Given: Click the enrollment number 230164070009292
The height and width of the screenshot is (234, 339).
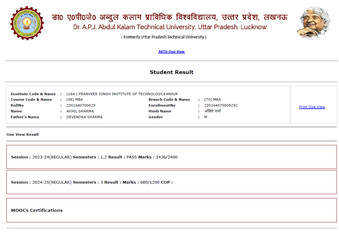Looking at the screenshot, I should tap(221, 105).
